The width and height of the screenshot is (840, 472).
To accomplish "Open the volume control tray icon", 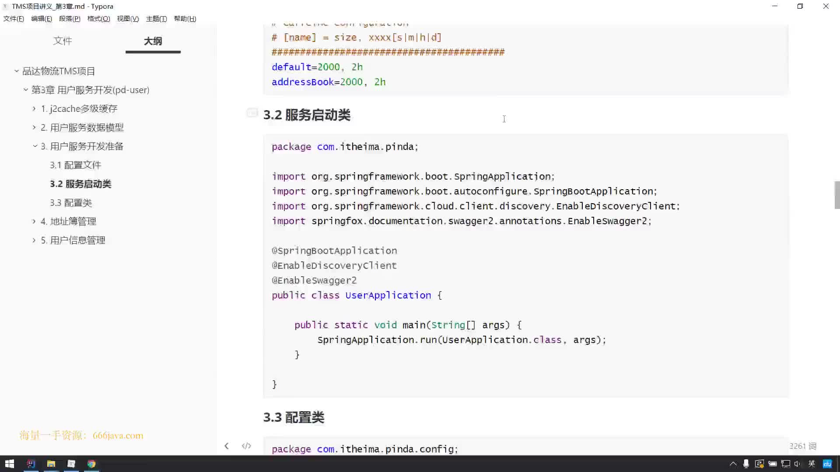I will click(x=798, y=464).
